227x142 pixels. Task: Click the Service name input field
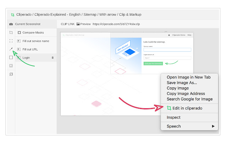pyautogui.click(x=167, y=50)
